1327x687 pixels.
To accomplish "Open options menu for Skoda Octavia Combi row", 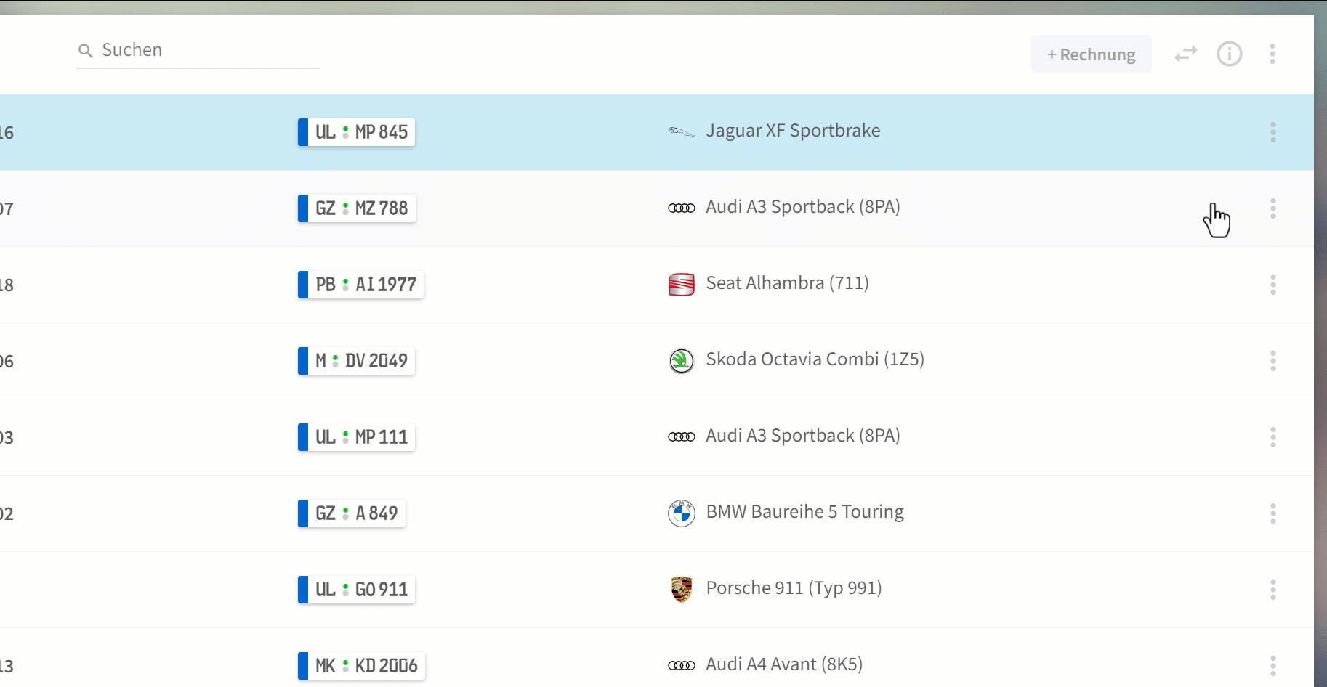I will coord(1273,361).
